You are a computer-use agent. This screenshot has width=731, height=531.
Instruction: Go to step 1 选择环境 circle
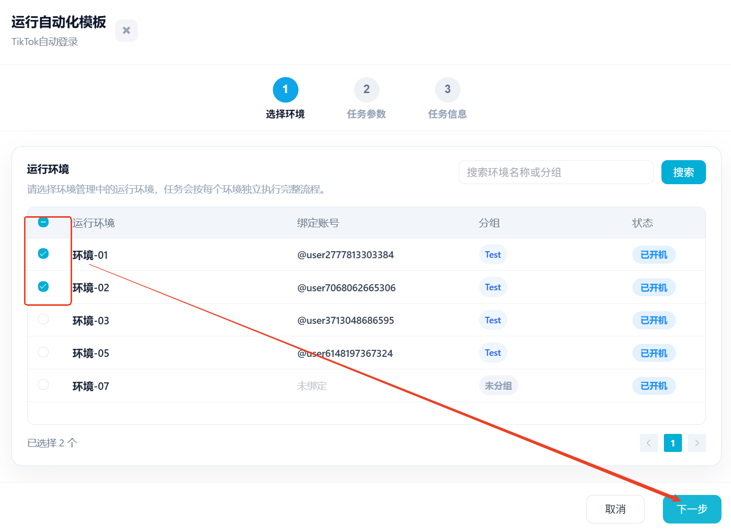tap(285, 90)
